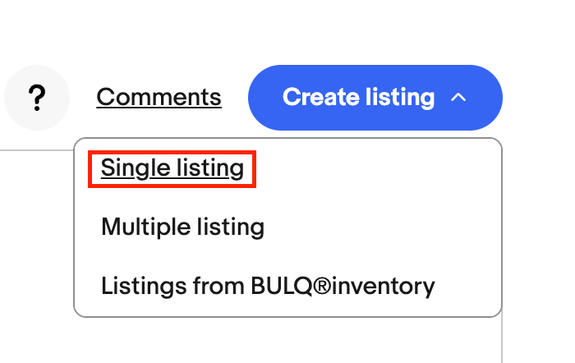Create multiple listings via menu entry
This screenshot has width=575, height=363.
pyautogui.click(x=182, y=227)
